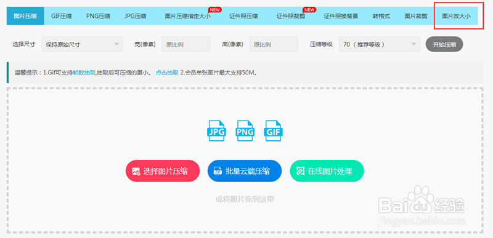Screen dimensions: 493x238
Task: Click the GIF file format icon
Action: pyautogui.click(x=274, y=131)
